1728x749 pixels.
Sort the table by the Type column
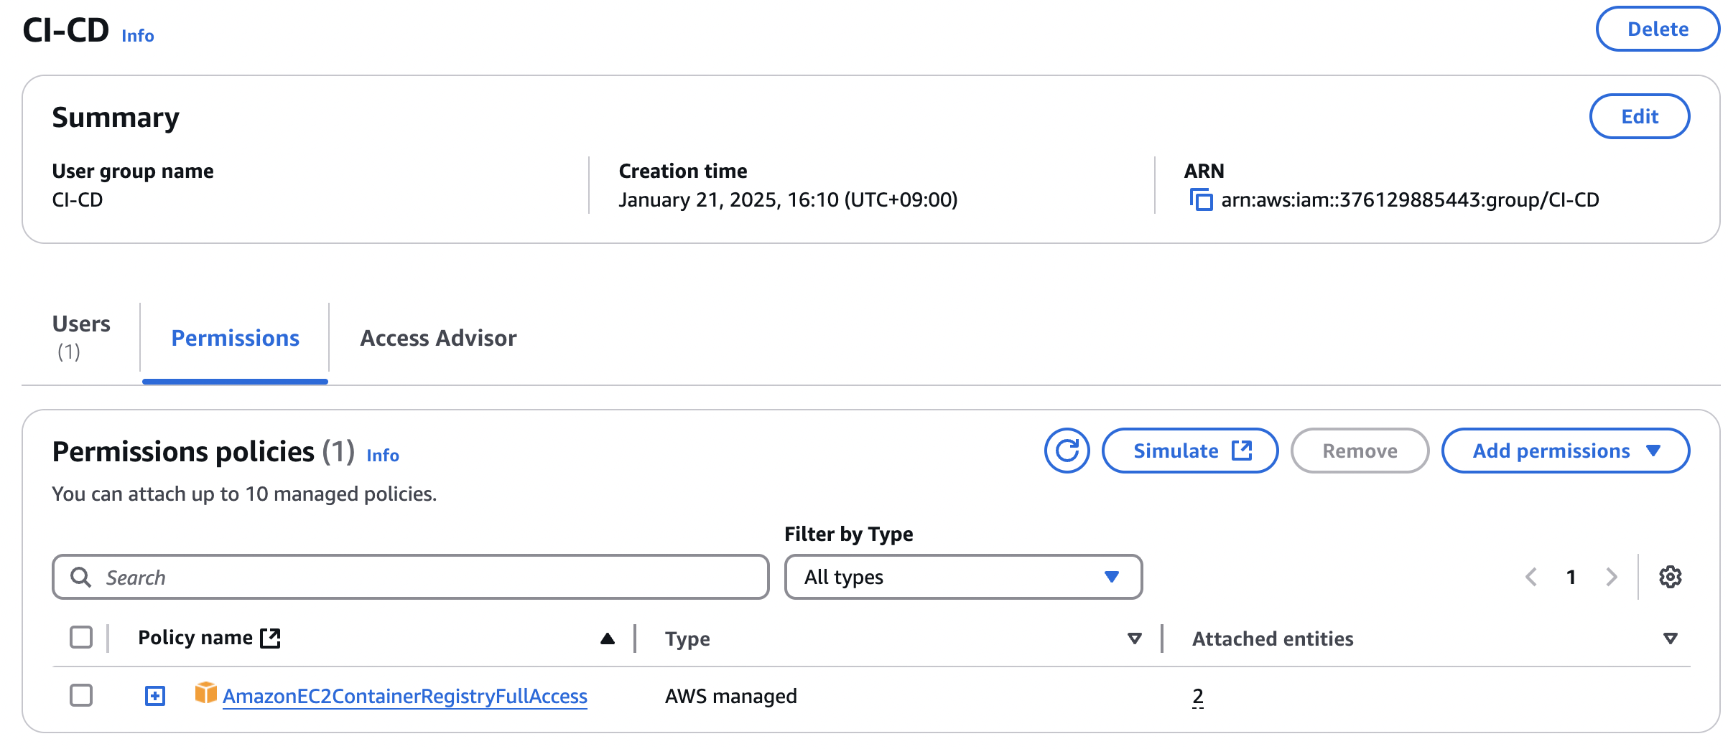click(x=1134, y=639)
